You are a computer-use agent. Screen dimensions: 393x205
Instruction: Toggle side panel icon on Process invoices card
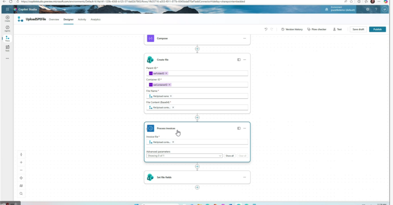click(x=239, y=128)
